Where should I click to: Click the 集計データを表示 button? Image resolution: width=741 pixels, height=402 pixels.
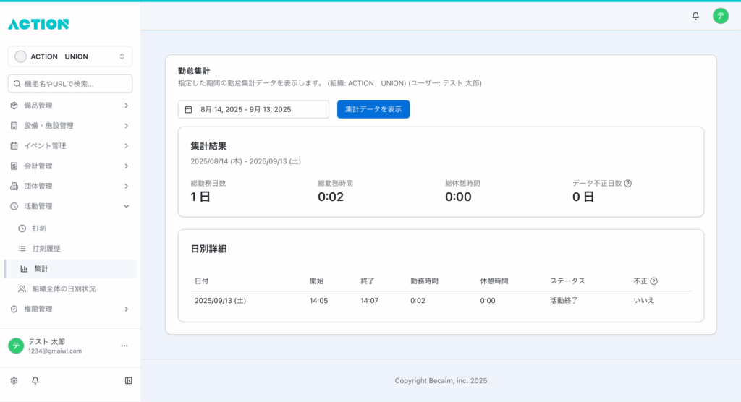(373, 109)
